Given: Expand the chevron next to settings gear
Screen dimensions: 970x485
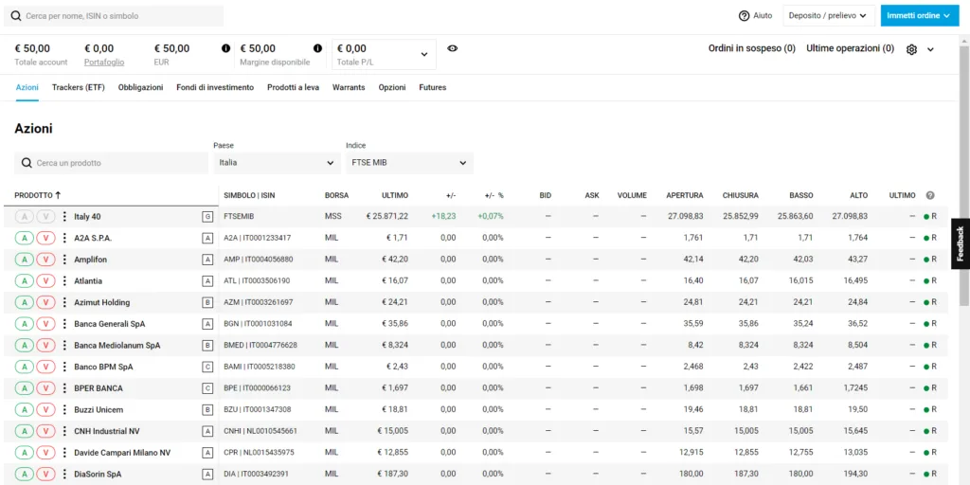Looking at the screenshot, I should pos(930,49).
